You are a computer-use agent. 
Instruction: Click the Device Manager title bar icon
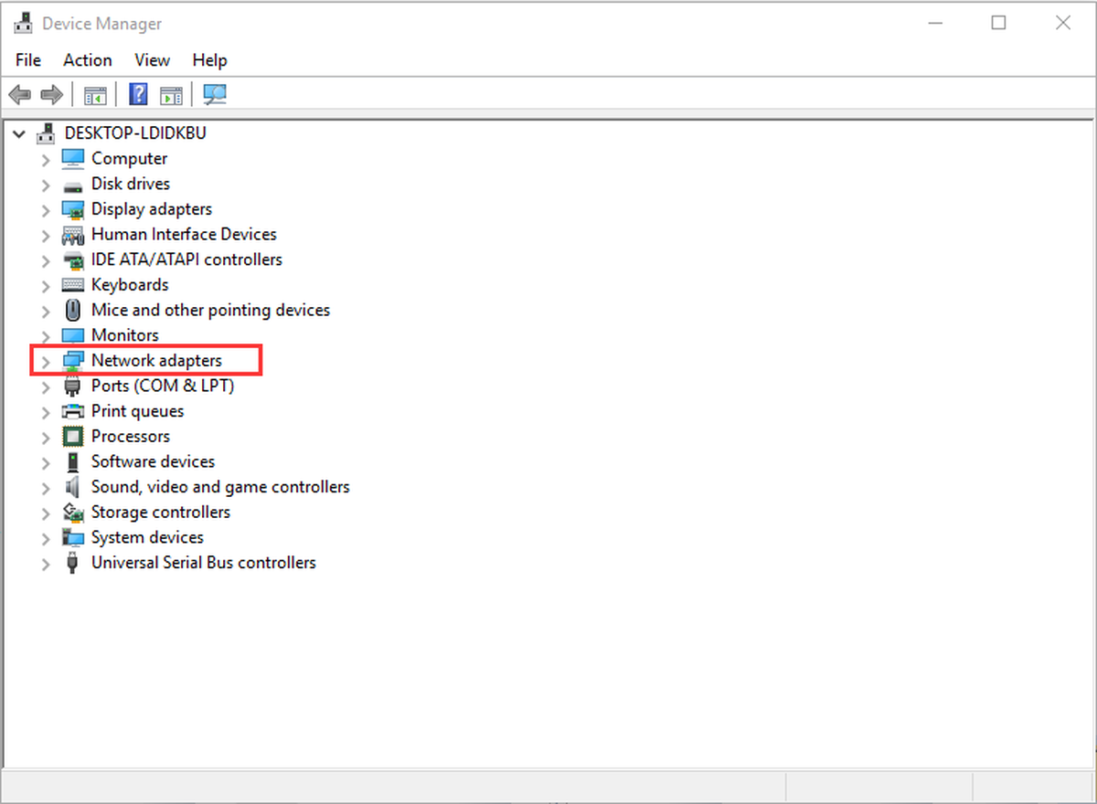click(24, 24)
